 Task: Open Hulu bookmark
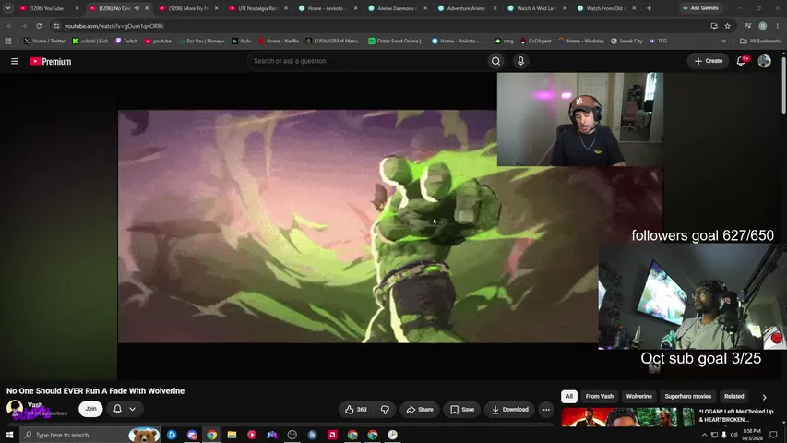click(242, 42)
